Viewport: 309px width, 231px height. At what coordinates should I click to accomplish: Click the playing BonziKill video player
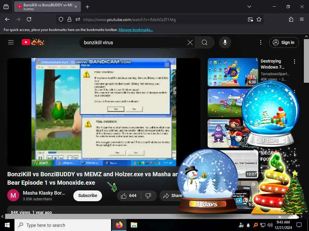pyautogui.click(x=104, y=112)
